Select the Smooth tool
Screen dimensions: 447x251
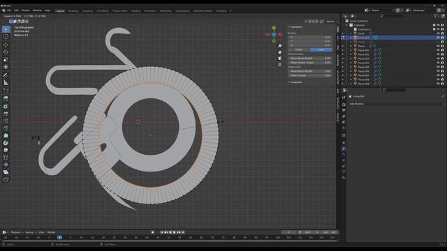6,150
